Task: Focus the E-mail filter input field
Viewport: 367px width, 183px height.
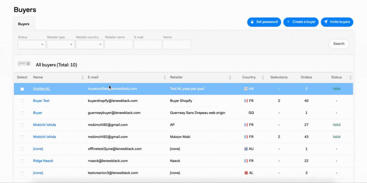Action: (148, 45)
